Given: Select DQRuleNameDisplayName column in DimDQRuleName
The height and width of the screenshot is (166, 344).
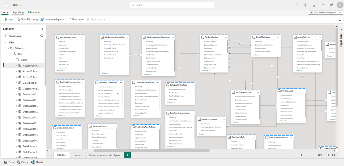Looking at the screenshot, I should [264, 45].
